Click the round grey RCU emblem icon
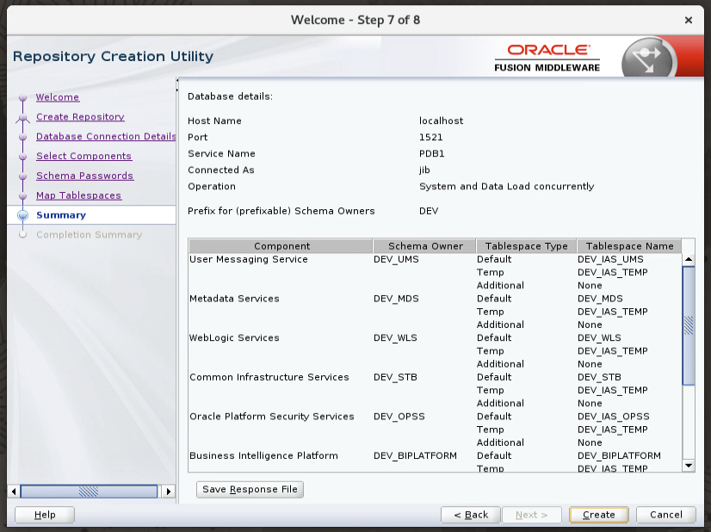 tap(648, 58)
